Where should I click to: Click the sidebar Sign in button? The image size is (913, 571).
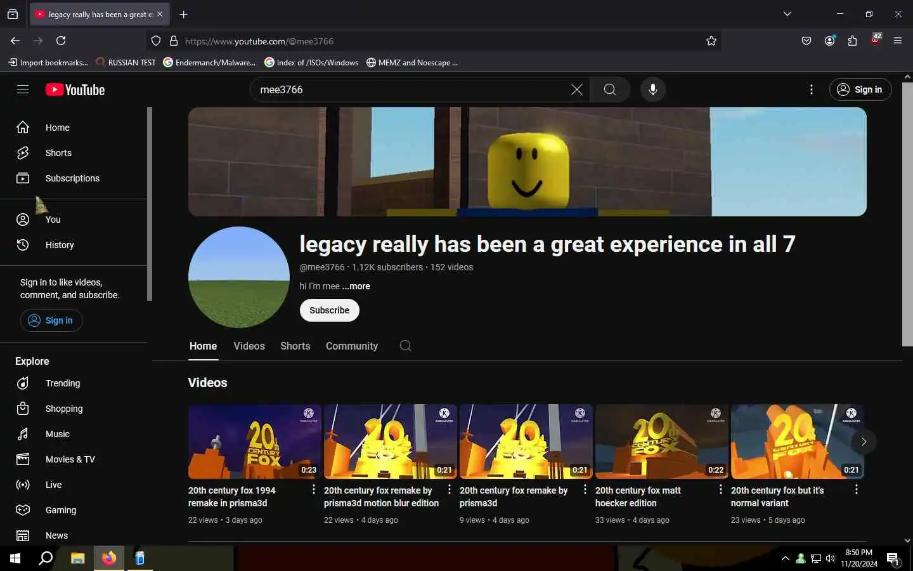(51, 320)
